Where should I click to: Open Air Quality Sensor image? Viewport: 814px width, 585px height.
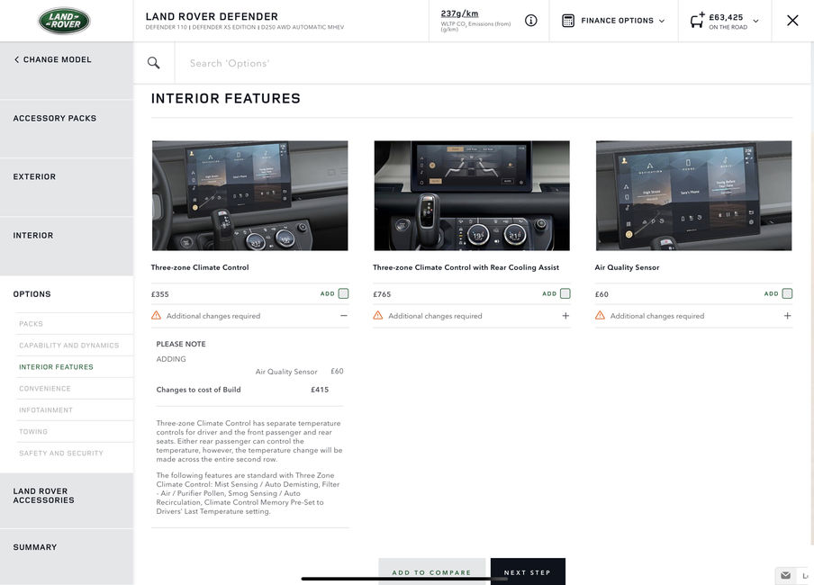coord(693,195)
